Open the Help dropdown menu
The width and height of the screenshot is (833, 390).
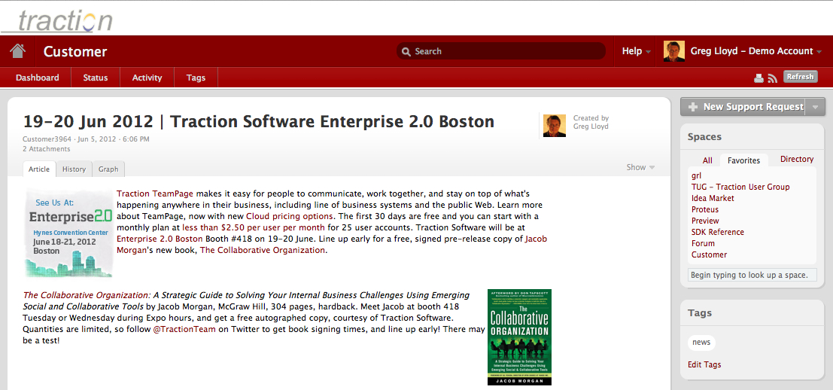[636, 51]
